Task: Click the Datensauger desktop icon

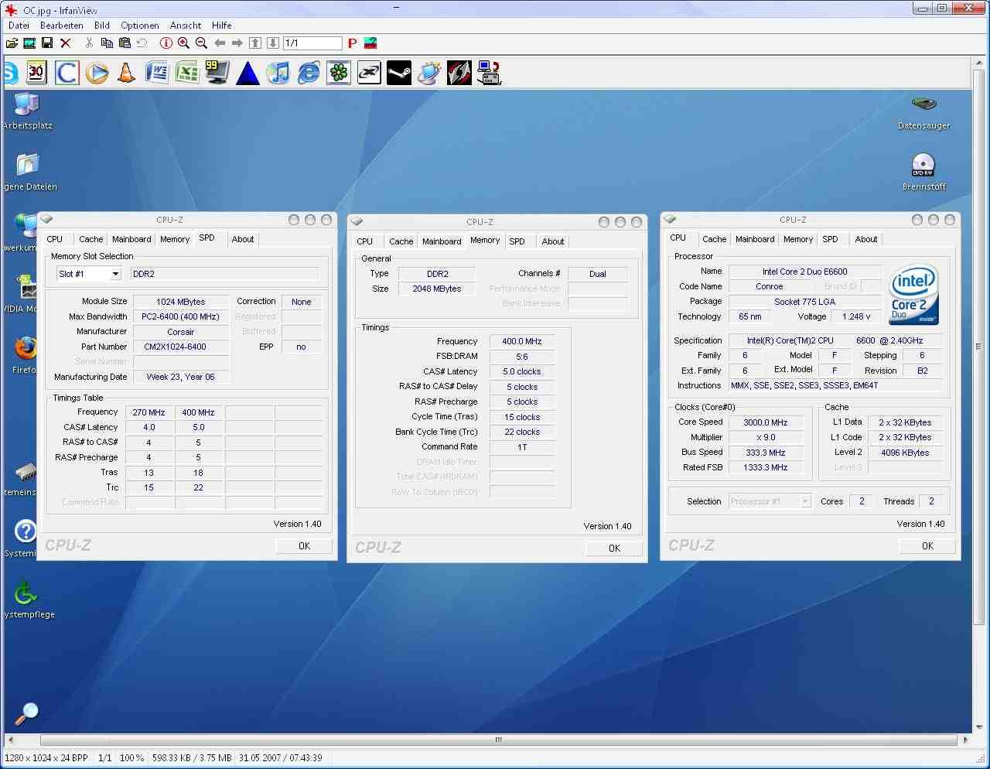Action: [x=923, y=112]
